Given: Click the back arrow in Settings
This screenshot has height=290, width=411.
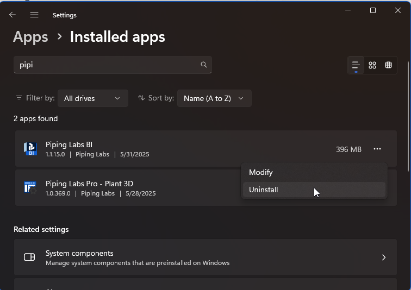Looking at the screenshot, I should 13,15.
